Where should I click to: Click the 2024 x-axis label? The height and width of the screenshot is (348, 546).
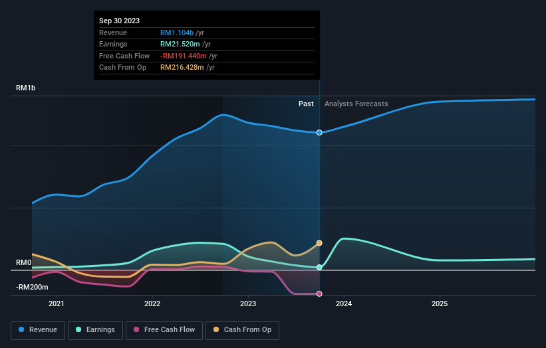point(344,304)
